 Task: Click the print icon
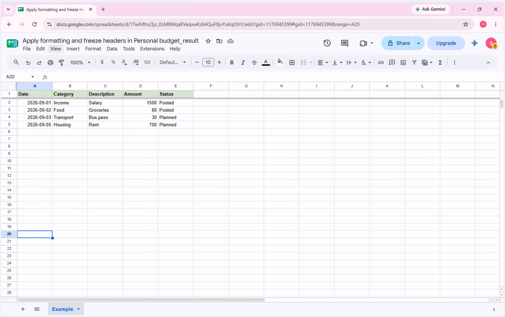point(50,62)
